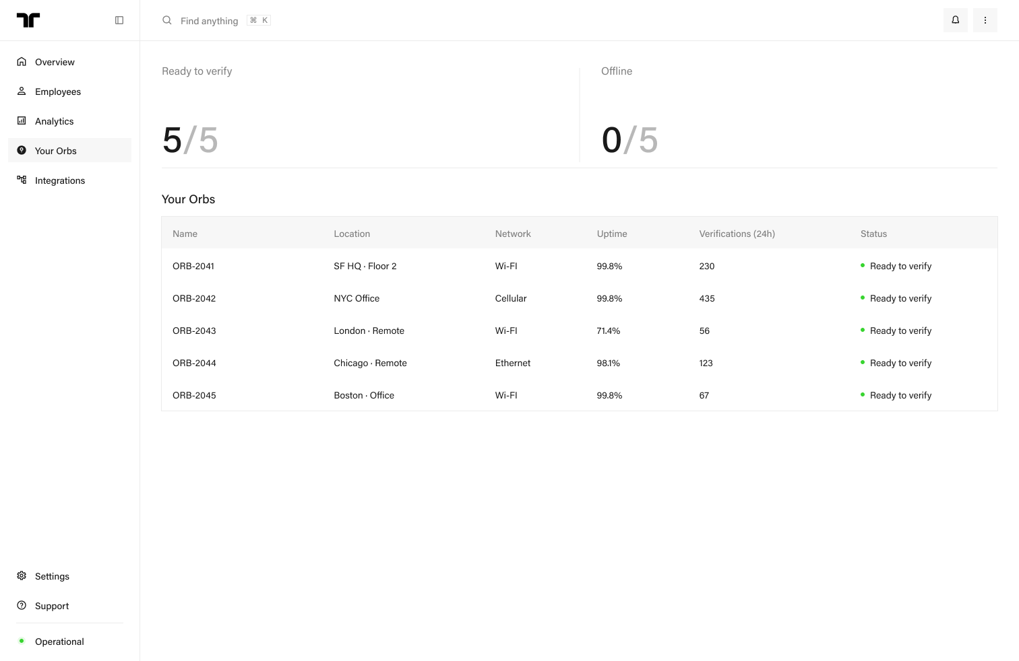
Task: Click the Your Orbs sidebar icon
Action: tap(22, 151)
